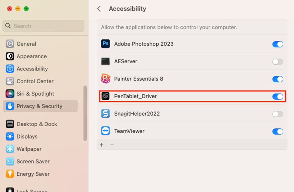The height and width of the screenshot is (192, 294).
Task: Click the Wallpaper sidebar icon
Action: click(10, 149)
